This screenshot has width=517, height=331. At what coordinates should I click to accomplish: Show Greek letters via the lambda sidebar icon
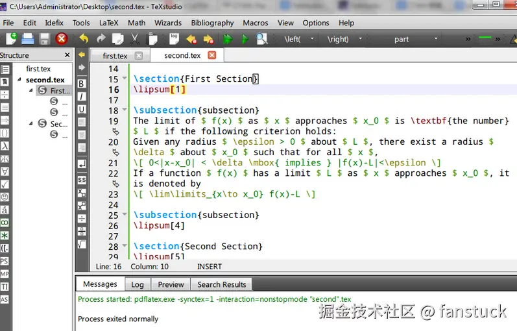pyautogui.click(x=5, y=146)
